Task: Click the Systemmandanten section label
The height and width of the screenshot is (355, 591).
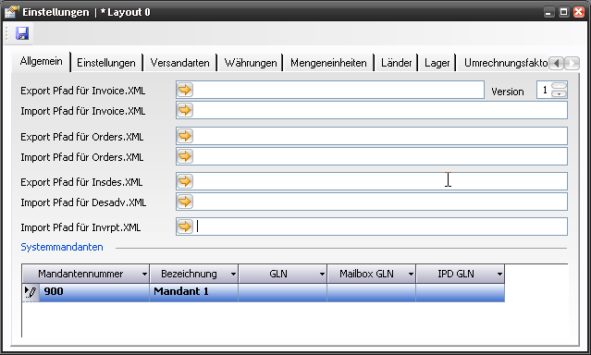Action: pos(62,247)
